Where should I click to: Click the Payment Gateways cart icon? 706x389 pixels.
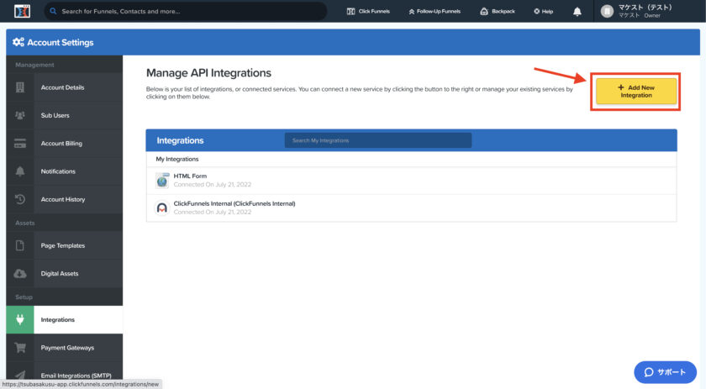(x=20, y=348)
